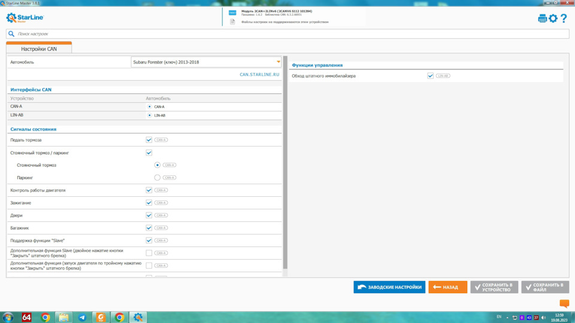575x323 pixels.
Task: Open the orange PDF app taskbar icon
Action: coord(101,317)
